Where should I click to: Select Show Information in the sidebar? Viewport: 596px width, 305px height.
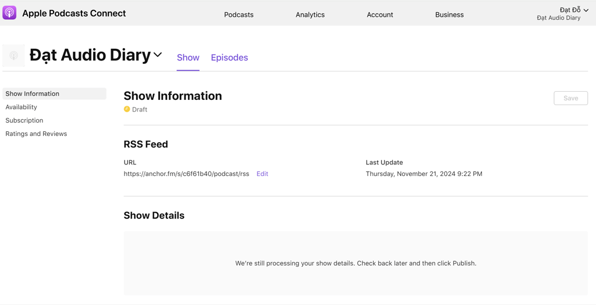(x=54, y=94)
